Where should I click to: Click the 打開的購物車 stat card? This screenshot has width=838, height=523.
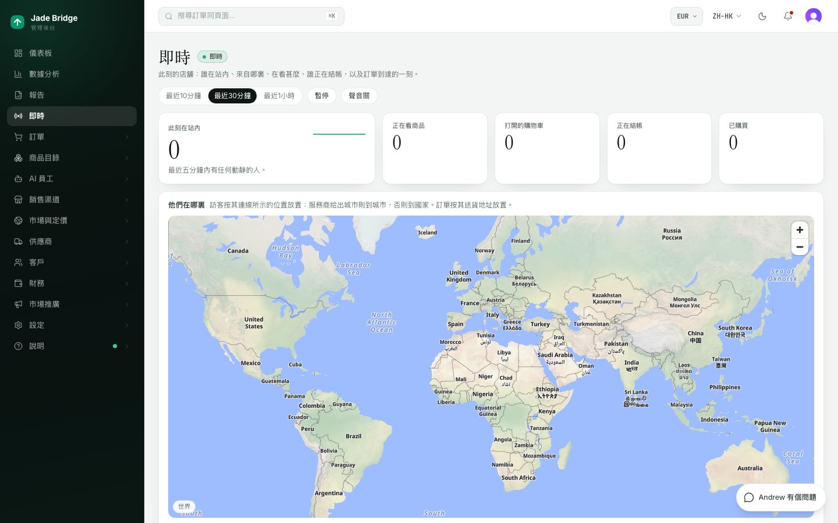tap(547, 148)
